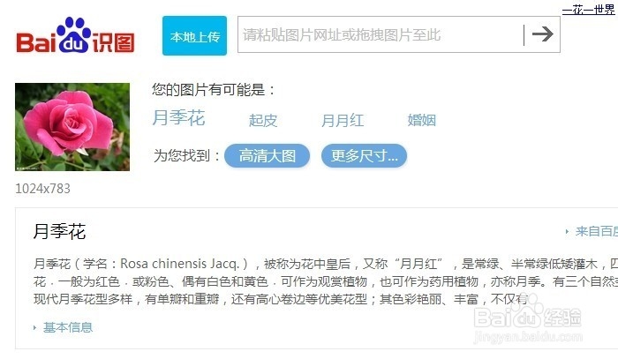Select the 月月红 guess keyword
618x359 pixels.
(x=343, y=120)
